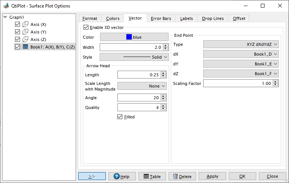Toggle the Axis (X) visibility checkbox
Image resolution: width=289 pixels, height=183 pixels.
tap(17, 24)
